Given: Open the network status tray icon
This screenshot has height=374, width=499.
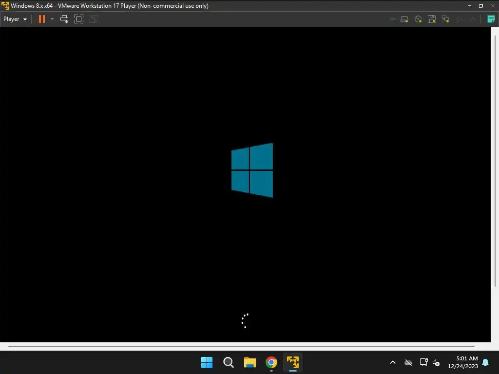Looking at the screenshot, I should (423, 362).
